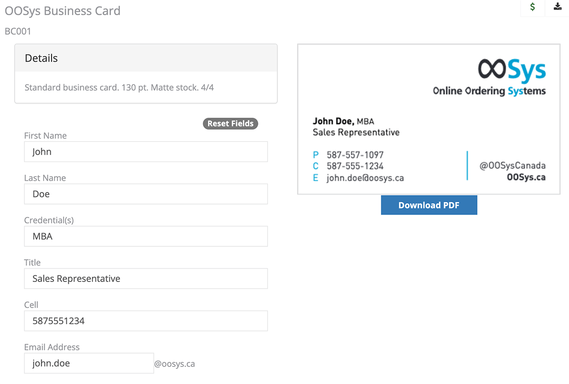Click into the Credential(s) field containing MBA

tap(146, 236)
